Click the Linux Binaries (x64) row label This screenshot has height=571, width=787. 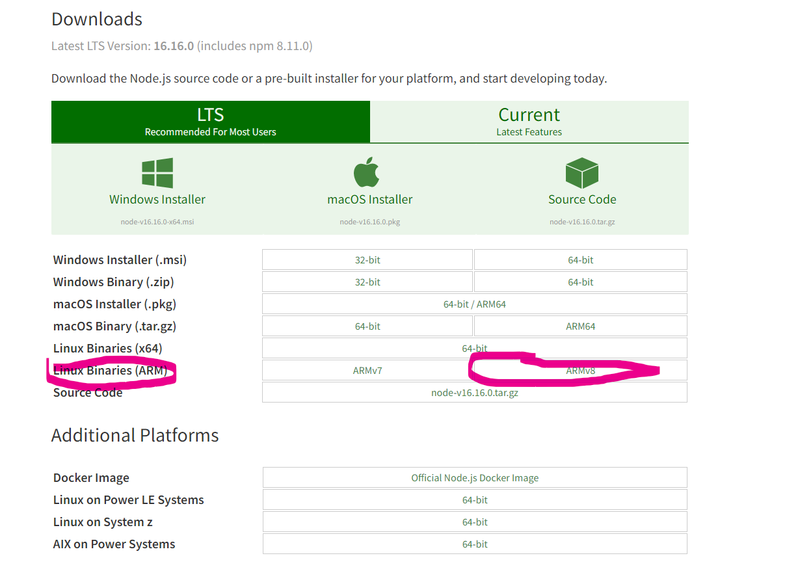108,349
